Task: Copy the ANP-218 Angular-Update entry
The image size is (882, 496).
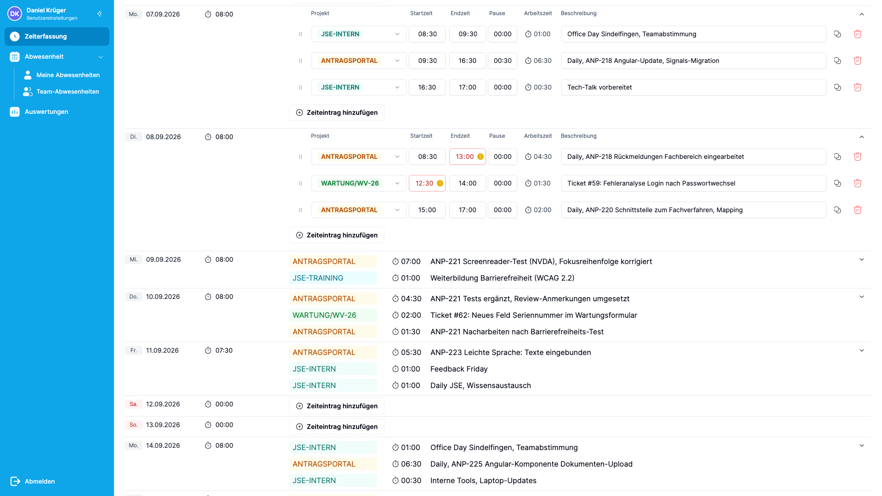Action: click(837, 61)
